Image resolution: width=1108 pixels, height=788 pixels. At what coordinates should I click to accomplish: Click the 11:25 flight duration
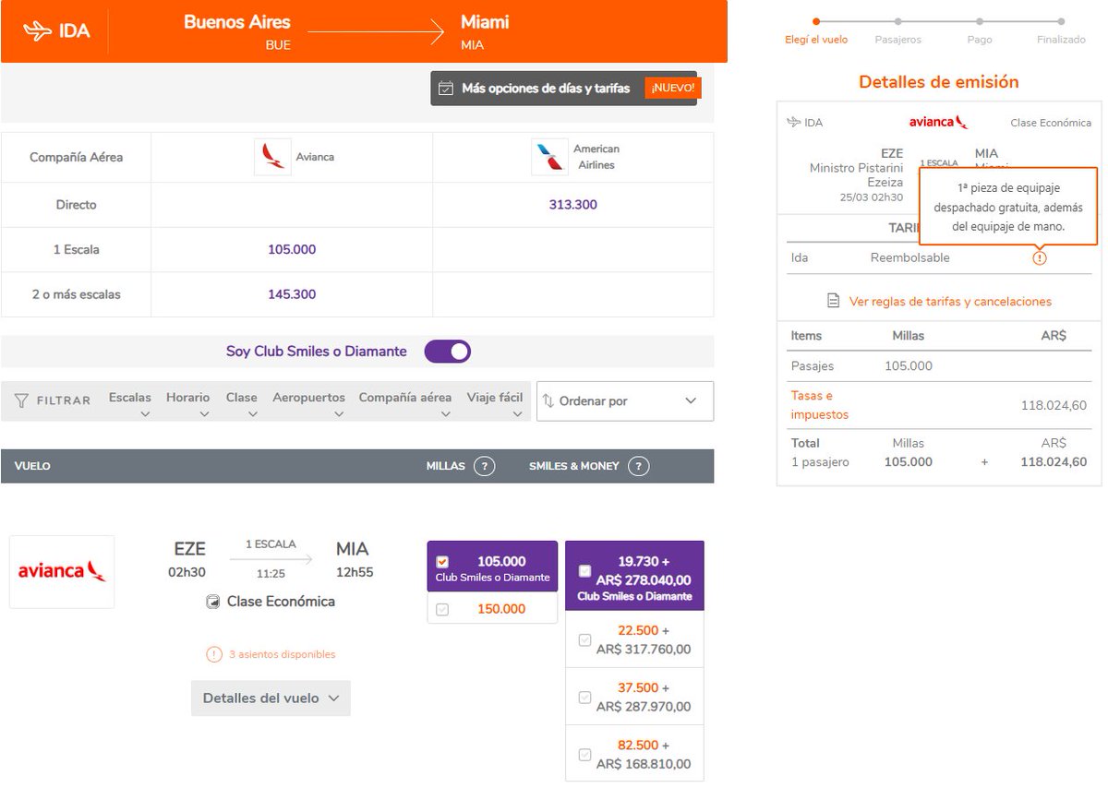click(271, 574)
